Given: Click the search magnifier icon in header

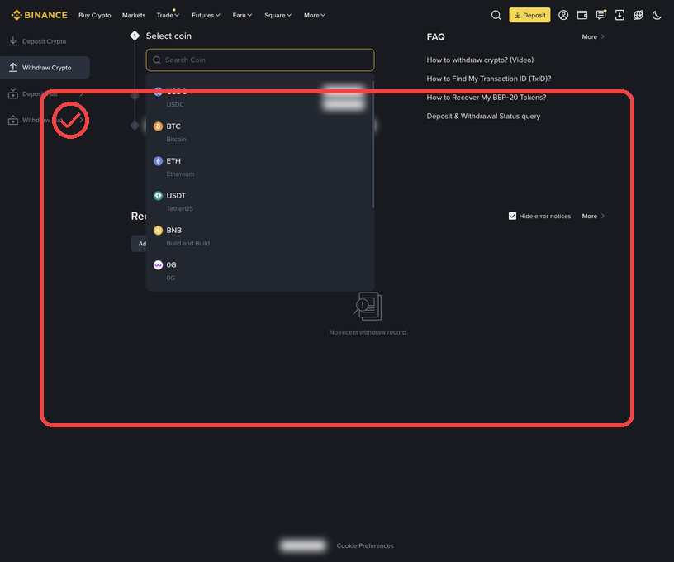Looking at the screenshot, I should coord(496,15).
